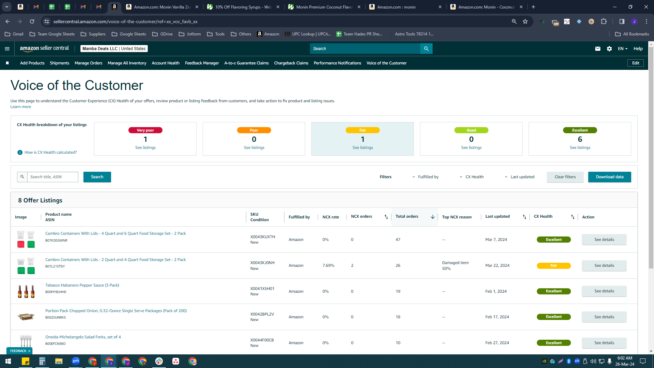This screenshot has height=368, width=654.
Task: Open the EN language dropdown
Action: pyautogui.click(x=623, y=49)
